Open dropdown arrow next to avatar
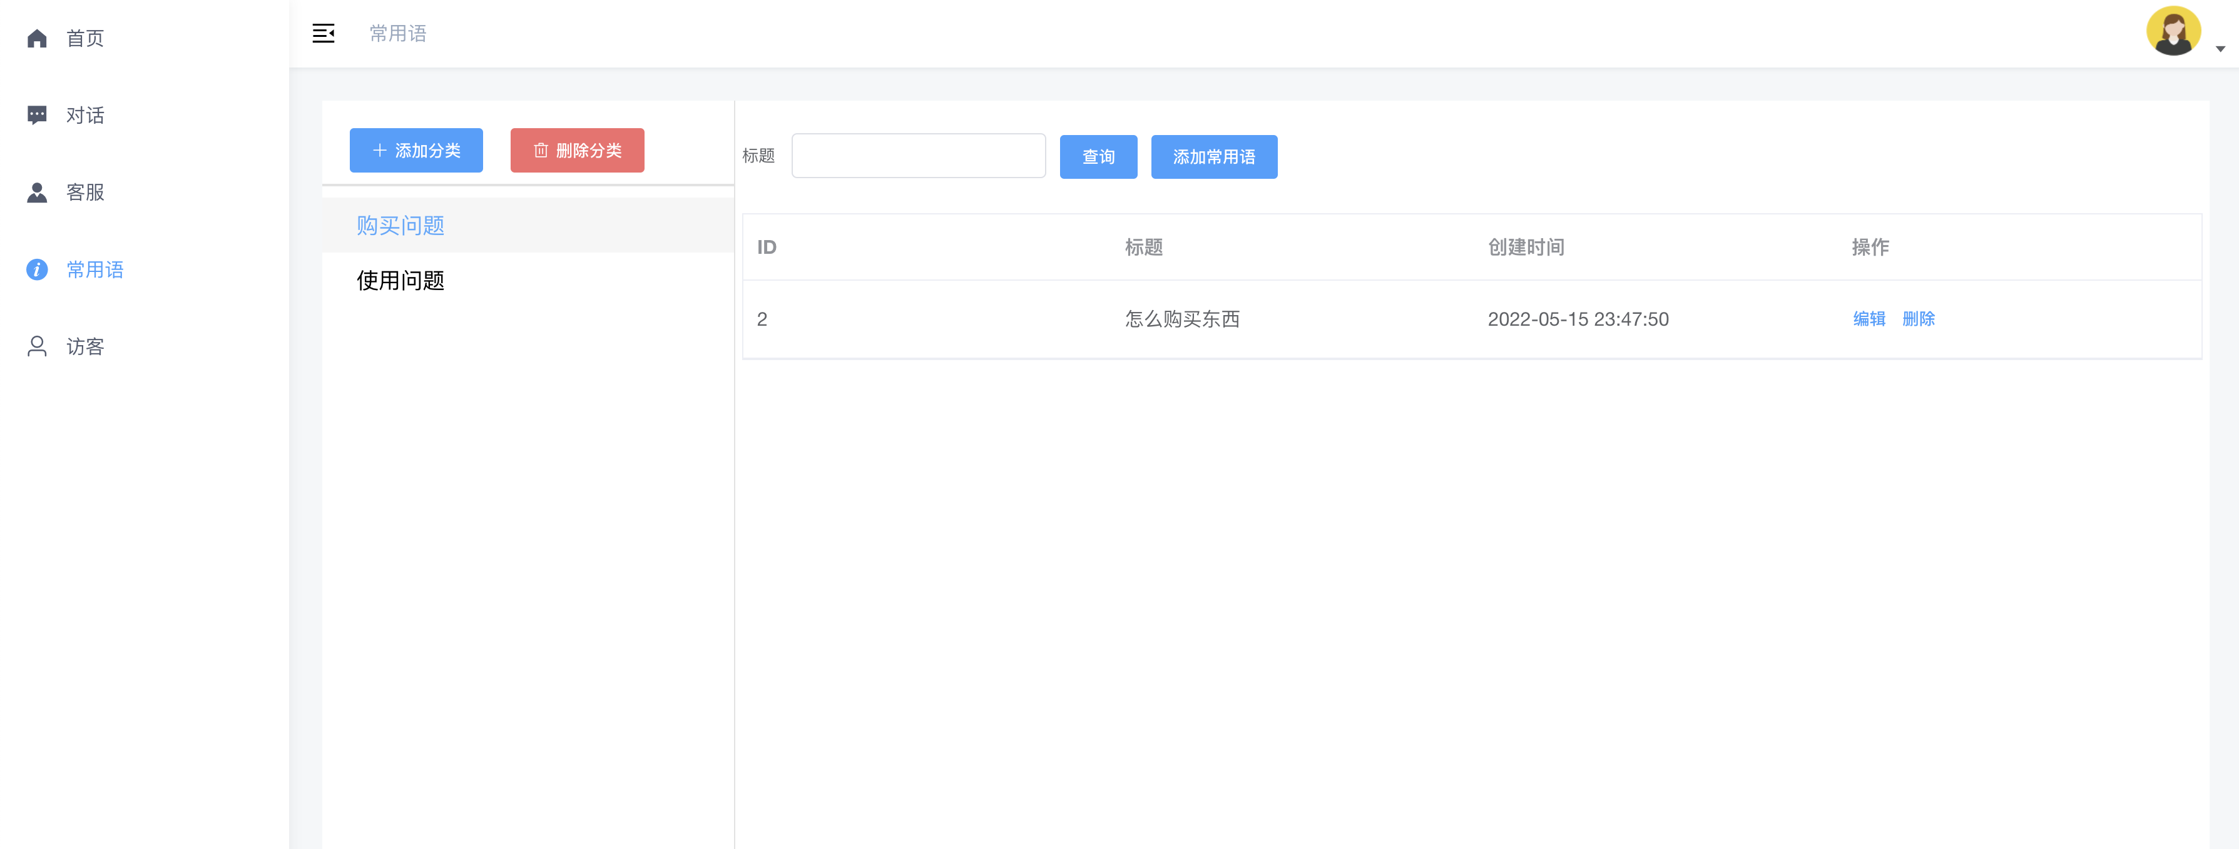Image resolution: width=2239 pixels, height=849 pixels. pyautogui.click(x=2220, y=49)
